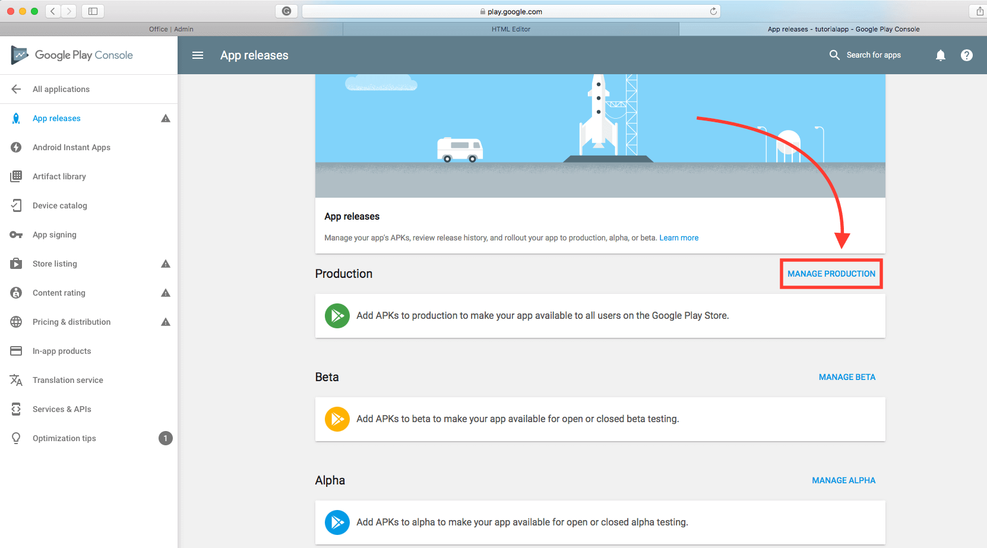Click the rocket icon for App releases
This screenshot has width=987, height=548.
point(16,118)
